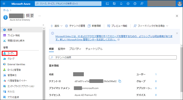Switch to the チュートリアル tab
Screen dimensions: 183x100
[94, 49]
